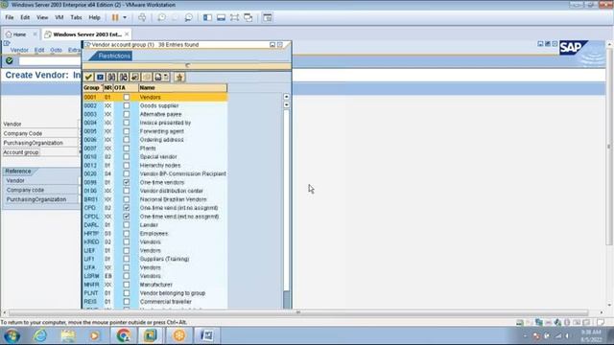The image size is (614, 345).
Task: Click the print icon in popup toolbar
Action: pyautogui.click(x=157, y=77)
